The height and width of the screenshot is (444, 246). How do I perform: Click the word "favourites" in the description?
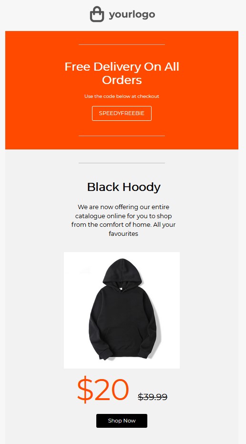123,234
